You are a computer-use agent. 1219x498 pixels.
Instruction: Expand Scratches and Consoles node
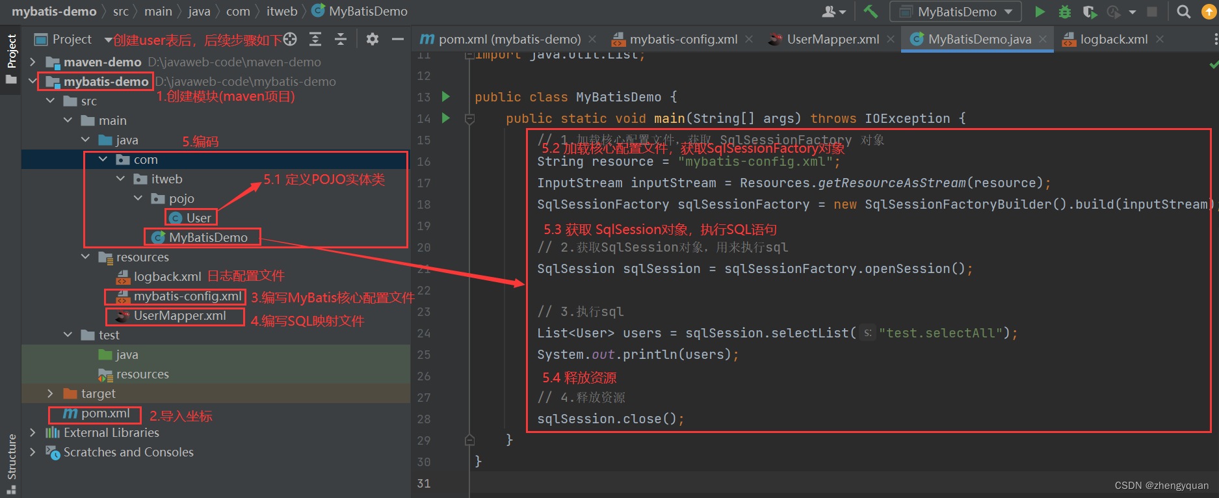pyautogui.click(x=33, y=452)
